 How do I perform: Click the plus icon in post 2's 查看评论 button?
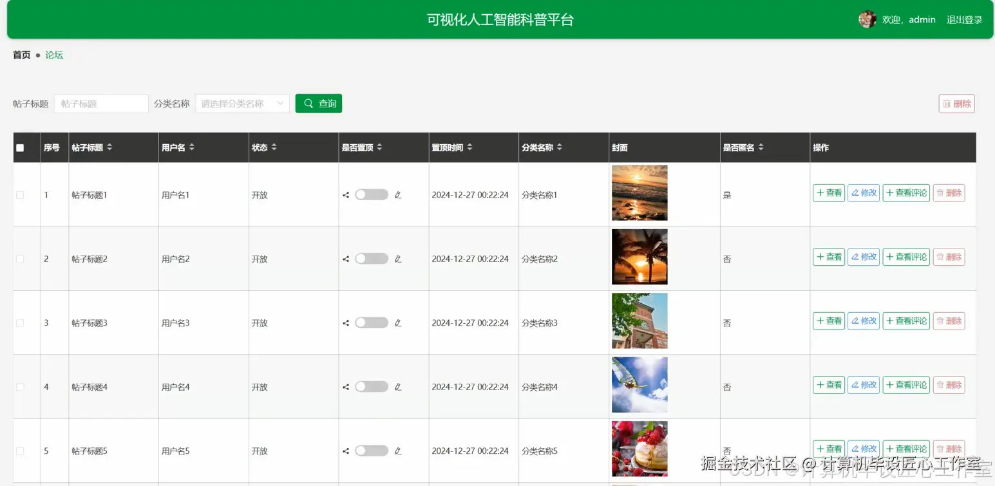pyautogui.click(x=889, y=256)
